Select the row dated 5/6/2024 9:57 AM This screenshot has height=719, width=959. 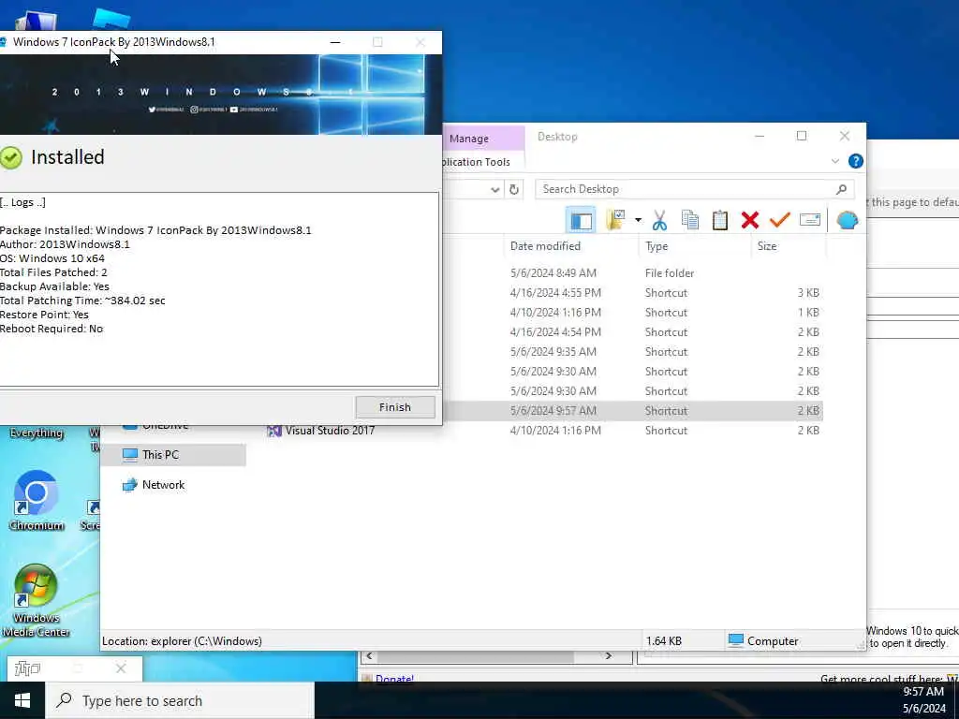pos(632,411)
